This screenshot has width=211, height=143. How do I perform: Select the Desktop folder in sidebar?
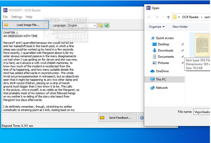click(x=163, y=44)
